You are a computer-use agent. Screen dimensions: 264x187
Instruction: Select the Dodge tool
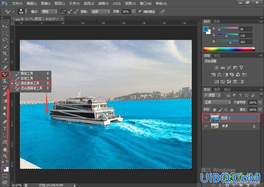tap(5, 114)
